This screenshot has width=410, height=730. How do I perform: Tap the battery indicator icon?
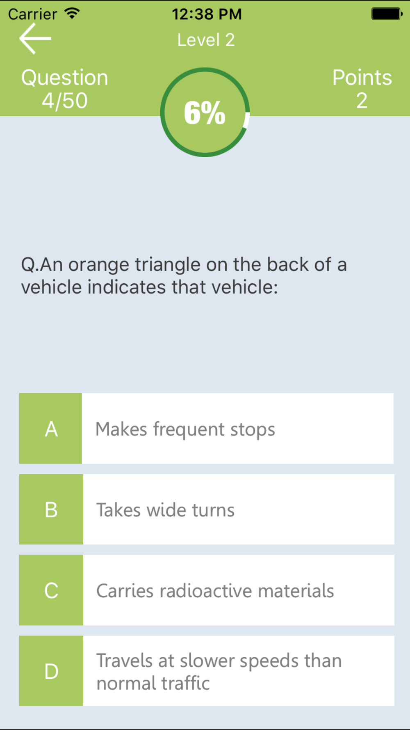[387, 14]
